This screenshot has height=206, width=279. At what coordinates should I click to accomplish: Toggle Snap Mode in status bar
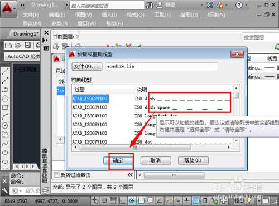pos(104,200)
